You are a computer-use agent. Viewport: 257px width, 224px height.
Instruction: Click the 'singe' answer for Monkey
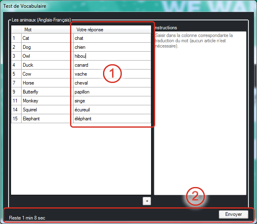pos(112,101)
